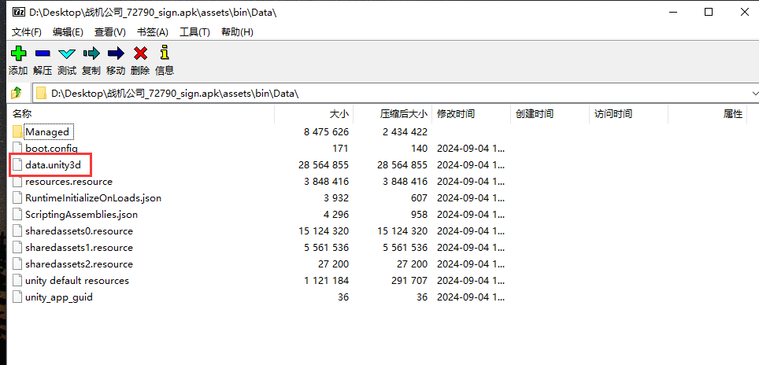Click packed size value 291 707
This screenshot has height=365, width=759.
[409, 280]
